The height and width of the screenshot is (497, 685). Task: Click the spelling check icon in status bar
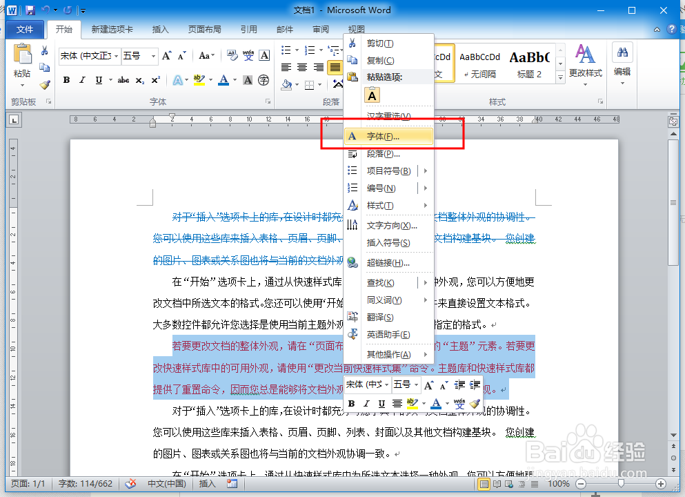click(x=130, y=484)
